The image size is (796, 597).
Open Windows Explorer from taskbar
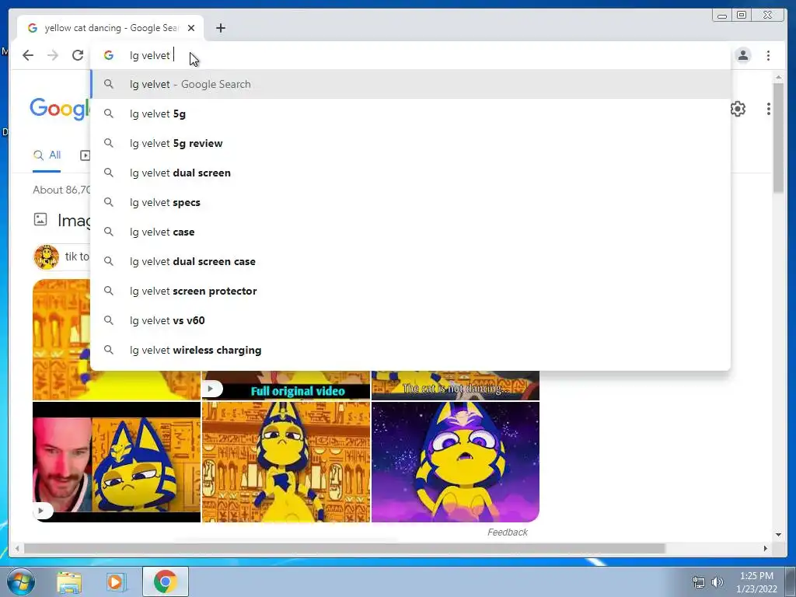pyautogui.click(x=69, y=581)
